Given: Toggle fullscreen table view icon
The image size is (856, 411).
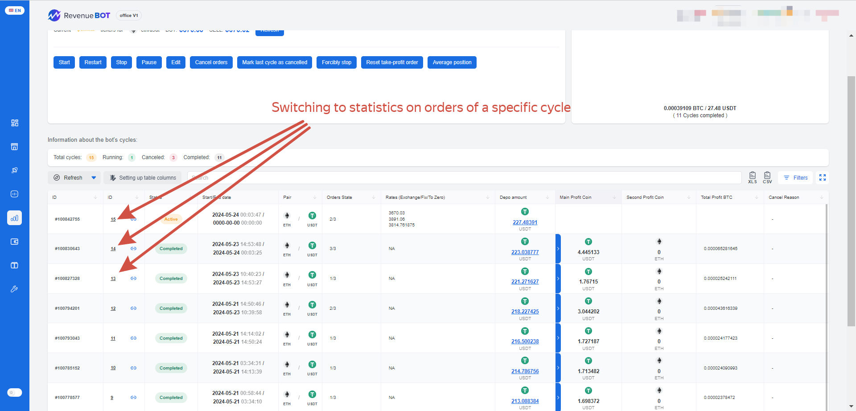Looking at the screenshot, I should click(823, 178).
